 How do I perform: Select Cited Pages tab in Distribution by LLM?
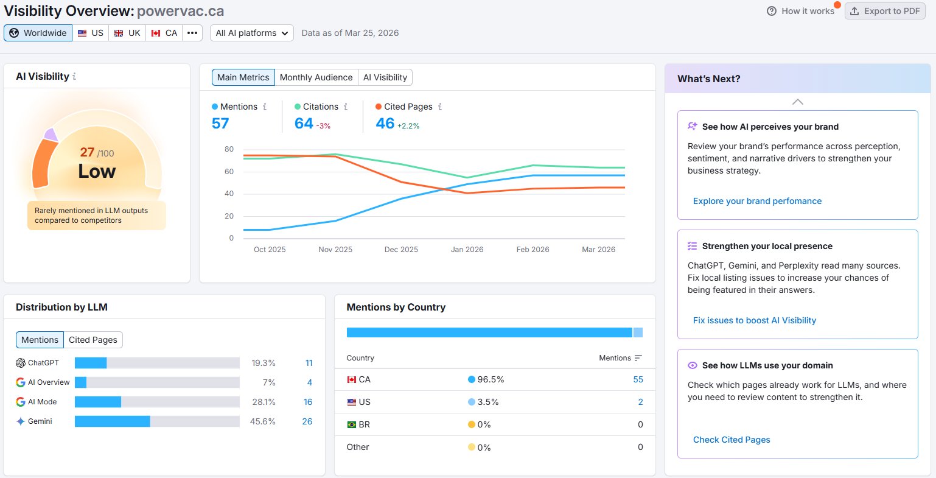click(x=93, y=340)
